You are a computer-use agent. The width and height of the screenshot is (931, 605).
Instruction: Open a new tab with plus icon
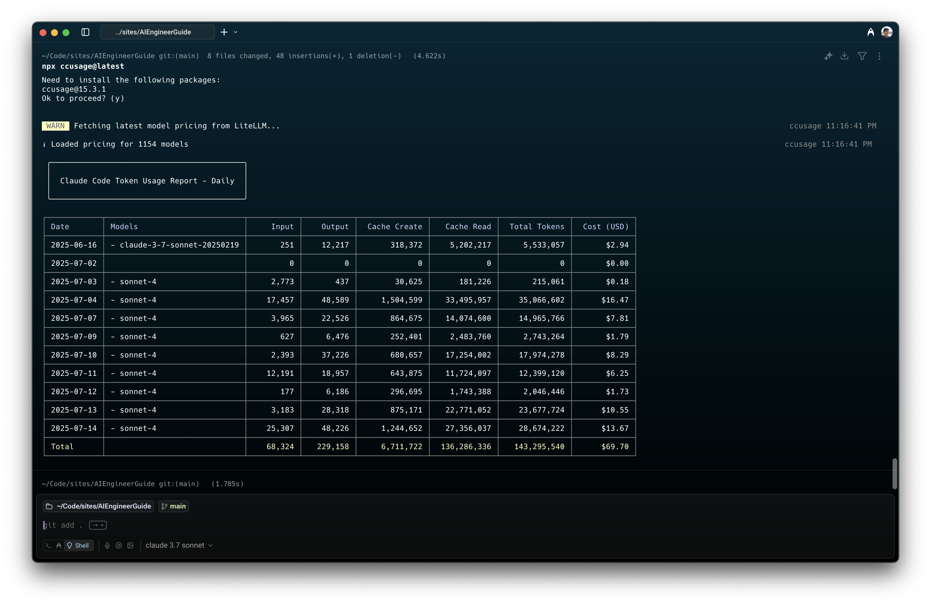(x=224, y=32)
